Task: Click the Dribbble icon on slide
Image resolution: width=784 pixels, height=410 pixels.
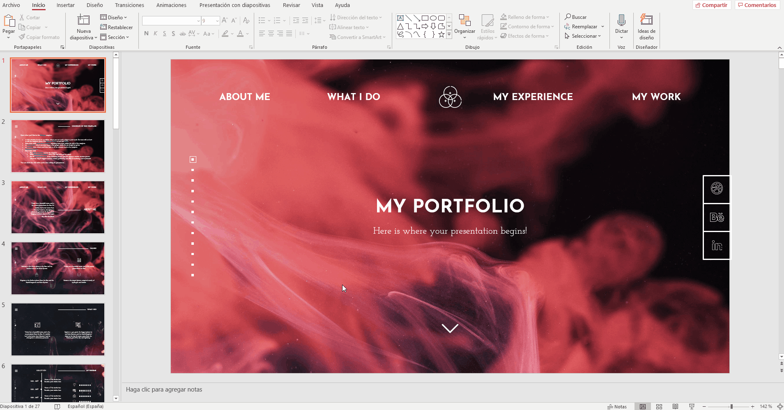Action: [x=717, y=189]
